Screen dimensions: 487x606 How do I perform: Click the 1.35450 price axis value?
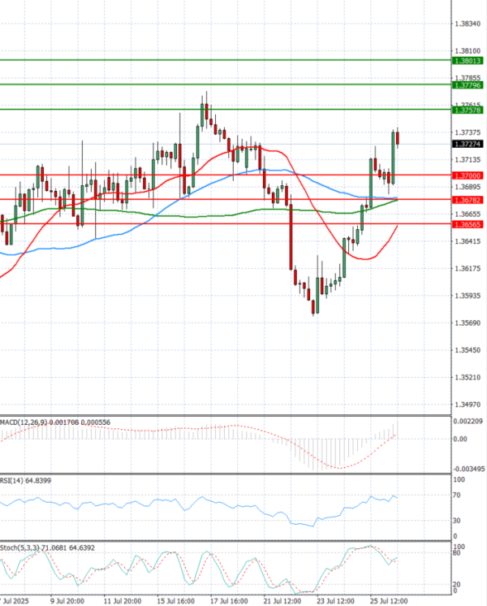point(468,350)
